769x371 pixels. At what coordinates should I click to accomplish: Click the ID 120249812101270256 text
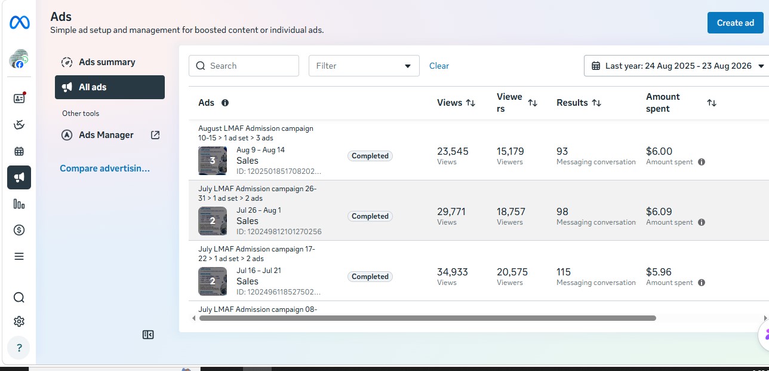coord(279,232)
